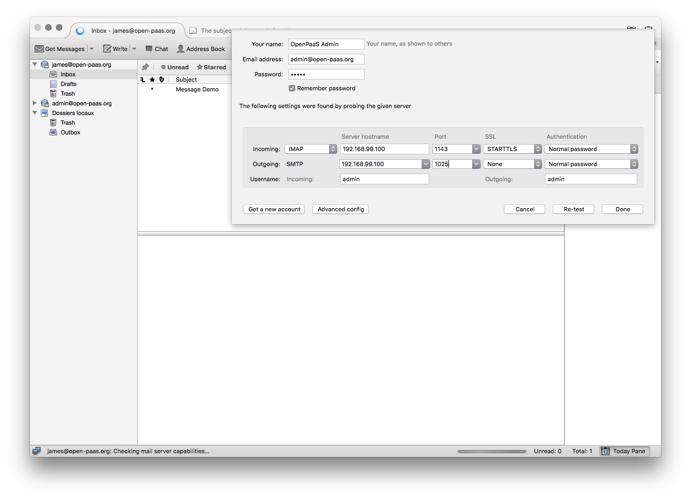Open the Incoming protocol IMAP dropdown
This screenshot has height=500, width=691.
click(311, 149)
